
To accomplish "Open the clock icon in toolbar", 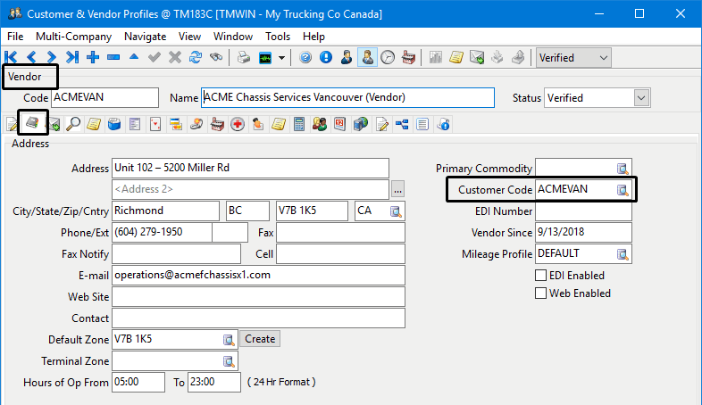I will [x=388, y=58].
